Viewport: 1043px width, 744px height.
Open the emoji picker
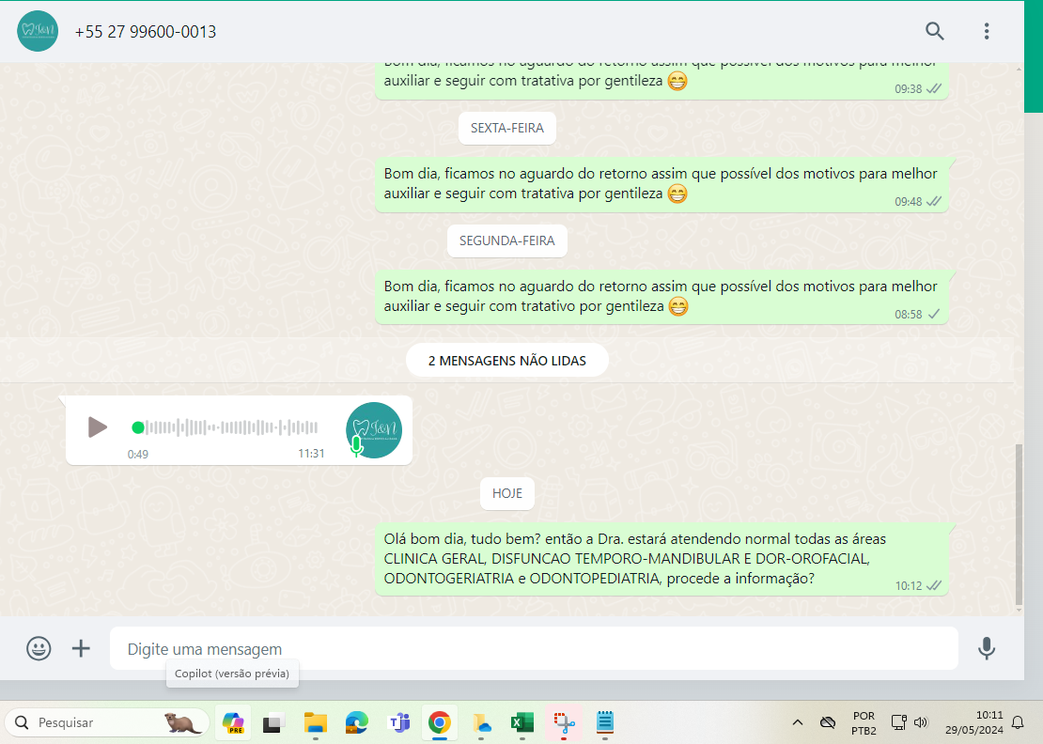[x=39, y=648]
